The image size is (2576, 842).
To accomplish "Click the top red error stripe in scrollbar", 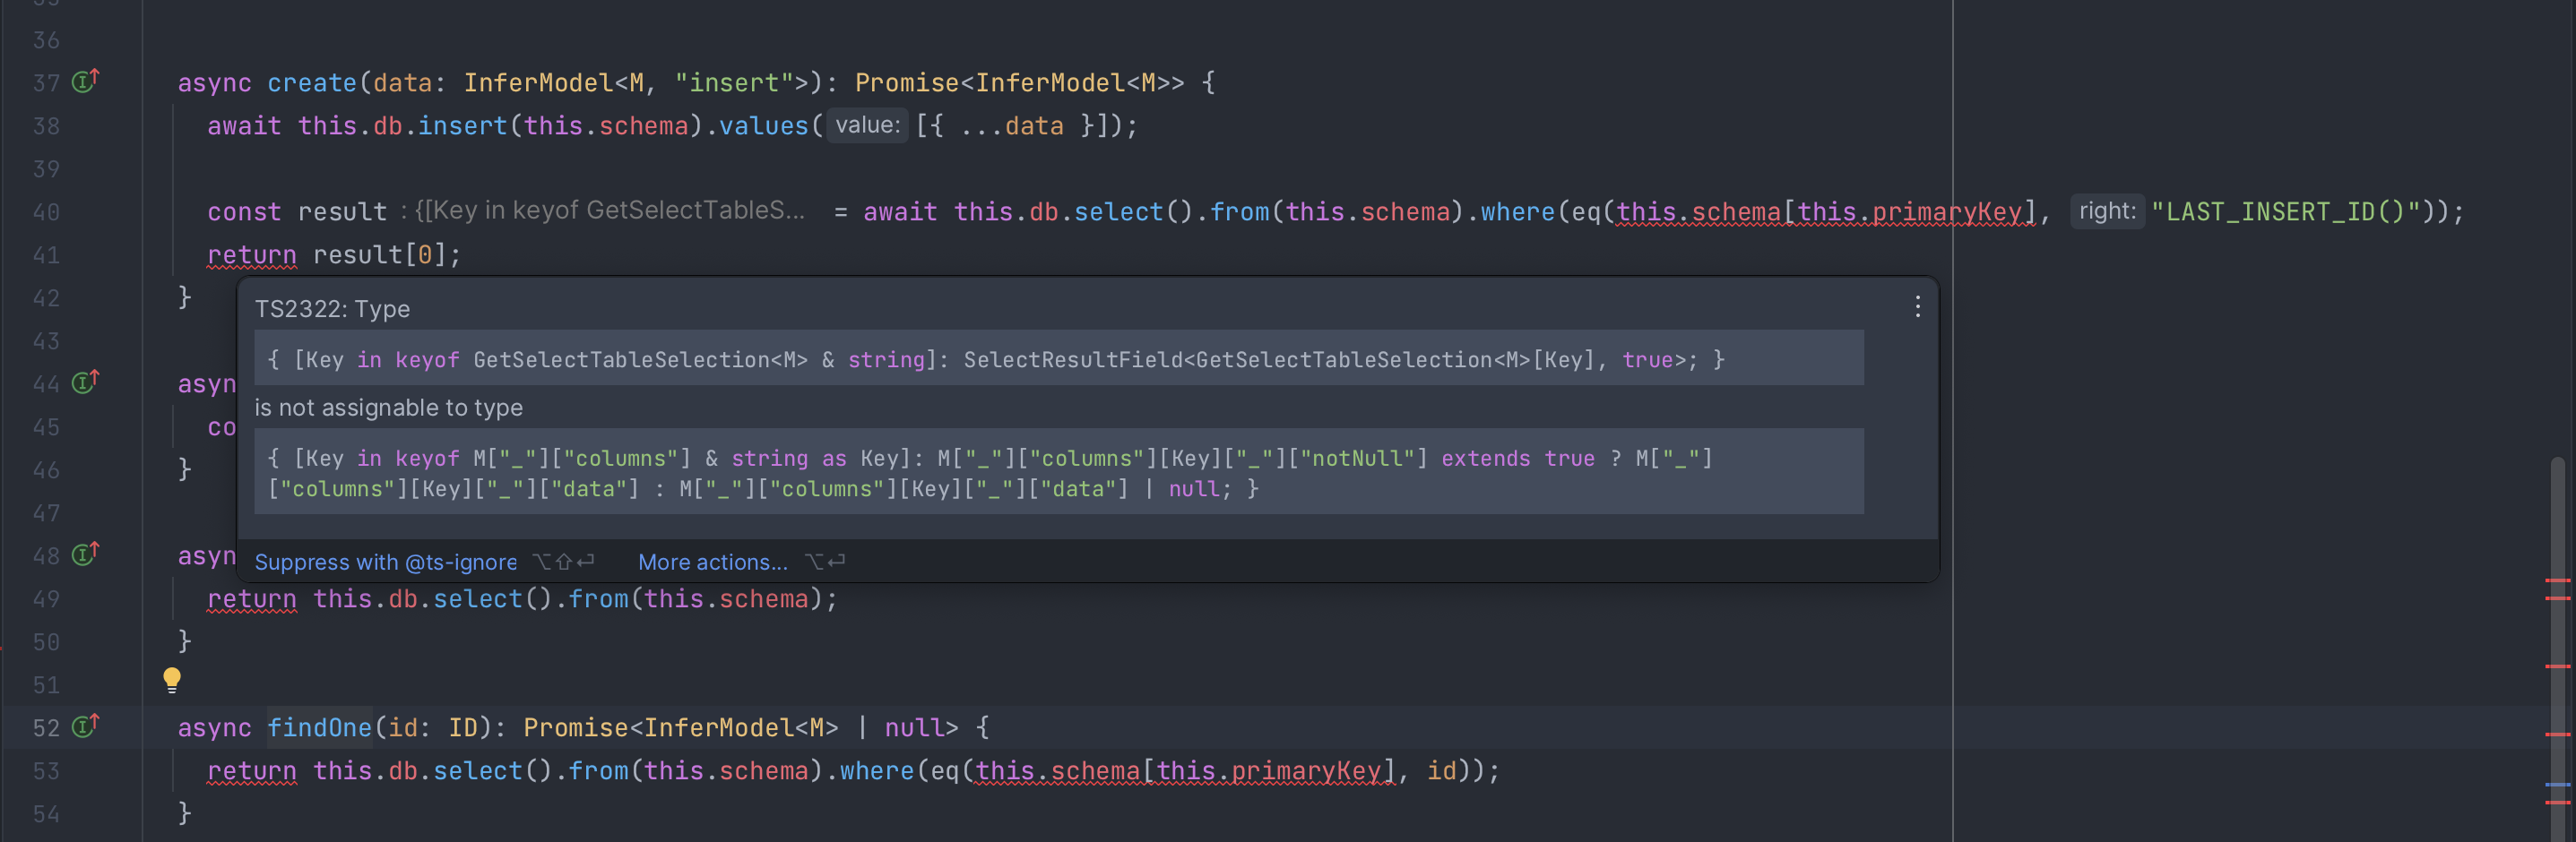I will (2558, 580).
